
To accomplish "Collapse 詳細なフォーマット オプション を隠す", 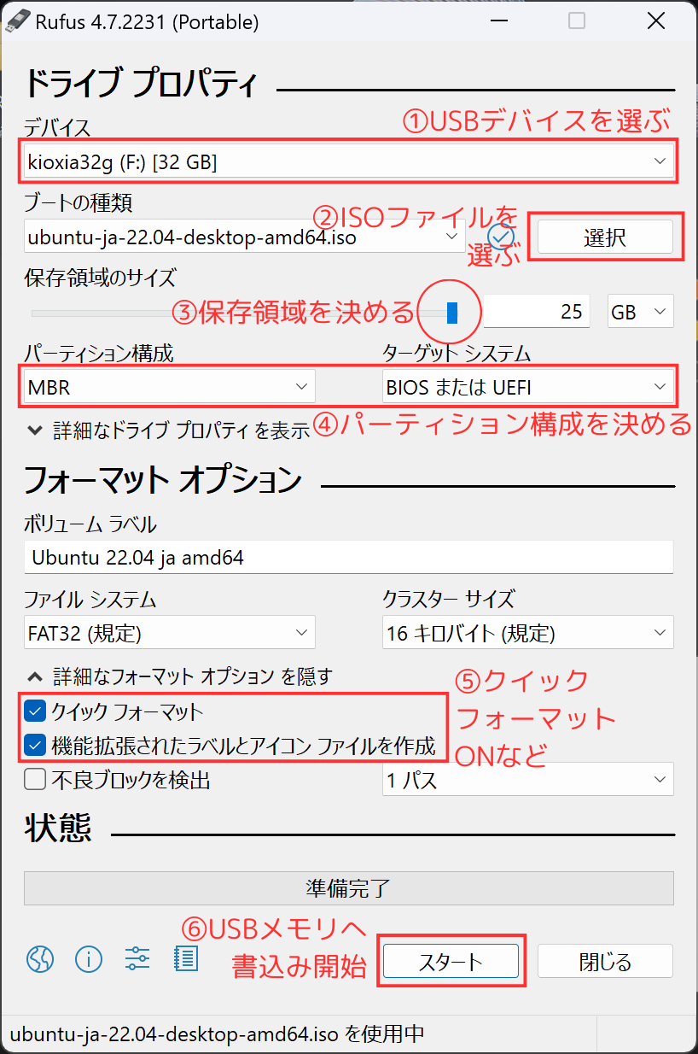I will point(179,676).
